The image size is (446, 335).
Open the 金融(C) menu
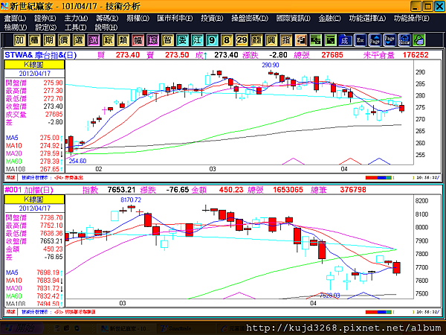329,19
